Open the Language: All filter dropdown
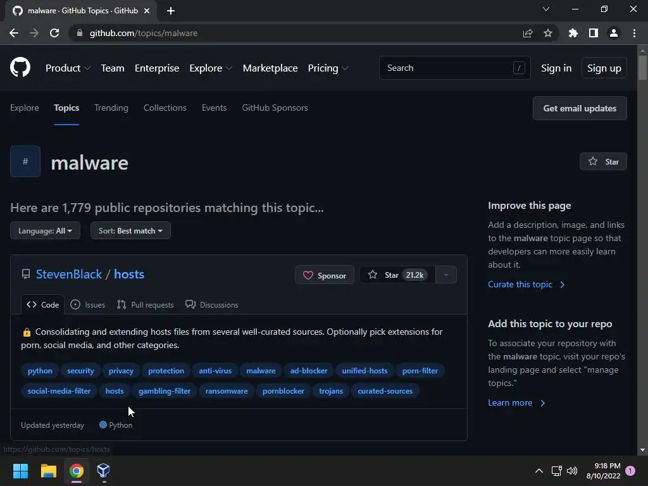648x486 pixels. click(45, 230)
